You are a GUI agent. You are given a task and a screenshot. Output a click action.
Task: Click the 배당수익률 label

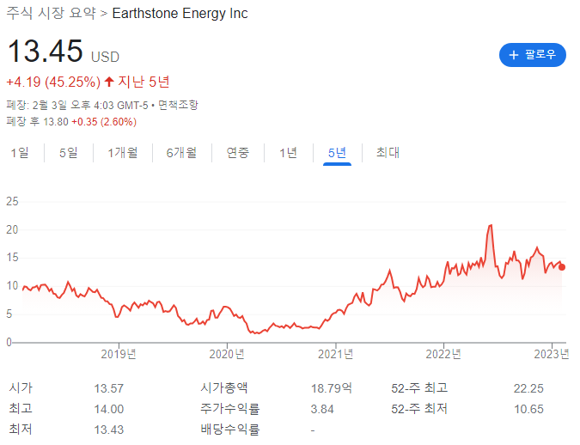tap(230, 430)
